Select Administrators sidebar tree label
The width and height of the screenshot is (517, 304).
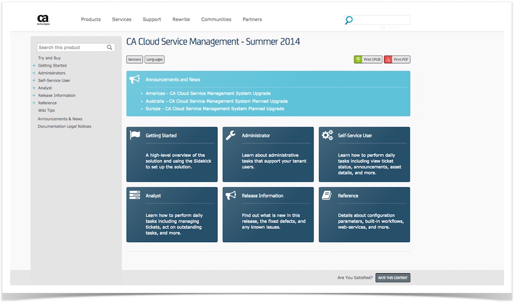pyautogui.click(x=52, y=73)
